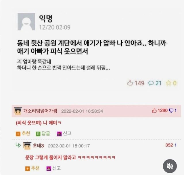This screenshot has width=184, height=175.
Task: Select the 익명 author name
Action: tap(46, 19)
